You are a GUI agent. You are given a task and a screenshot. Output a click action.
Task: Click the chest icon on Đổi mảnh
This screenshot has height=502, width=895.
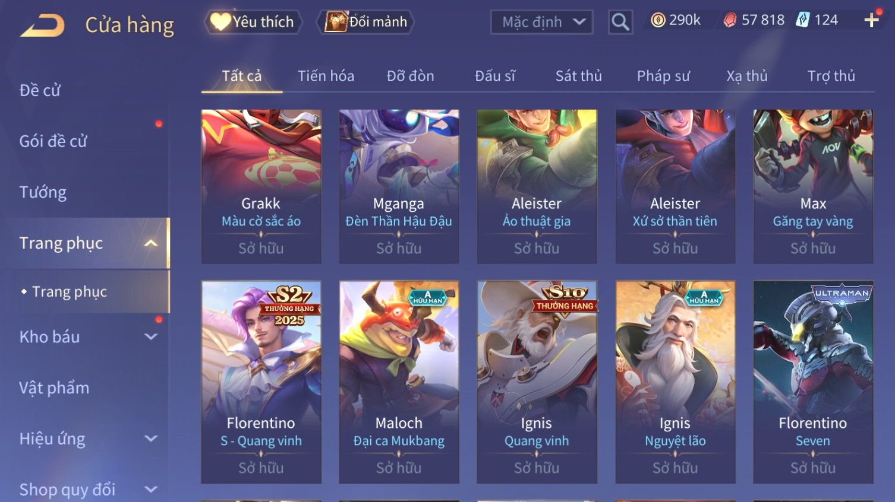click(336, 22)
